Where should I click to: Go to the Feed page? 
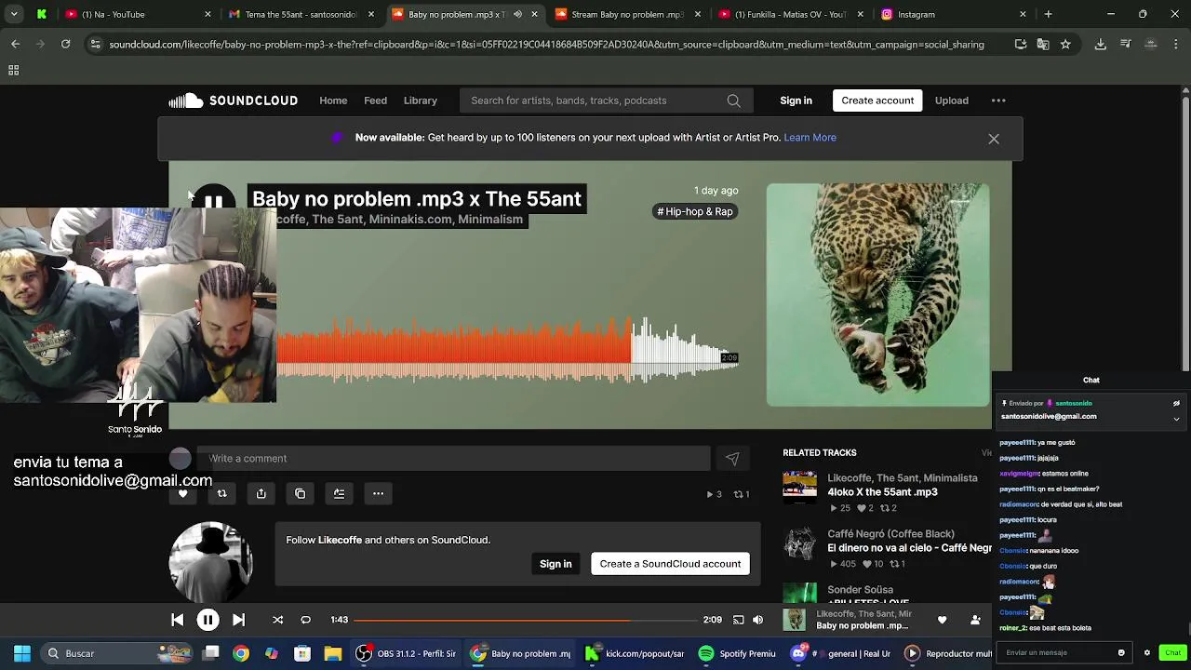(375, 100)
